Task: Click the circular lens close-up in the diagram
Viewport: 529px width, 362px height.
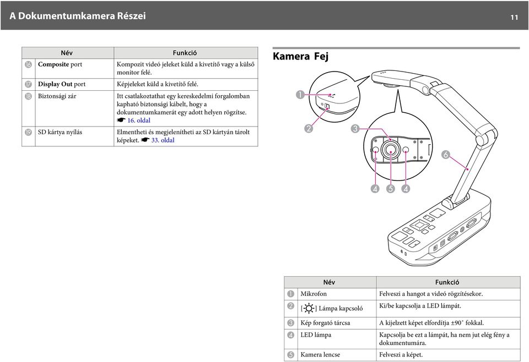Action: click(398, 147)
